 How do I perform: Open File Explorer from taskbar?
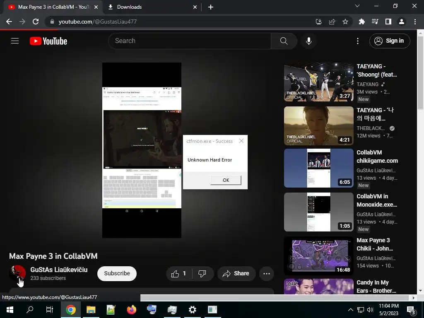[91, 310]
